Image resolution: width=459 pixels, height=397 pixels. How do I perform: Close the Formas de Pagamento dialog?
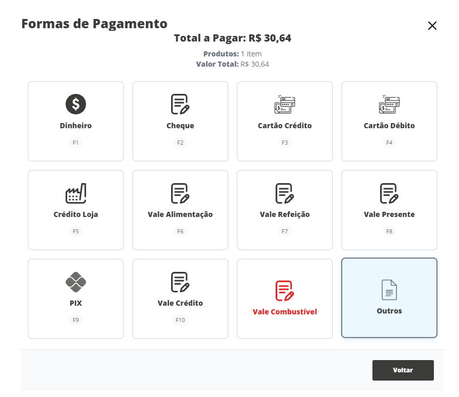pos(432,26)
